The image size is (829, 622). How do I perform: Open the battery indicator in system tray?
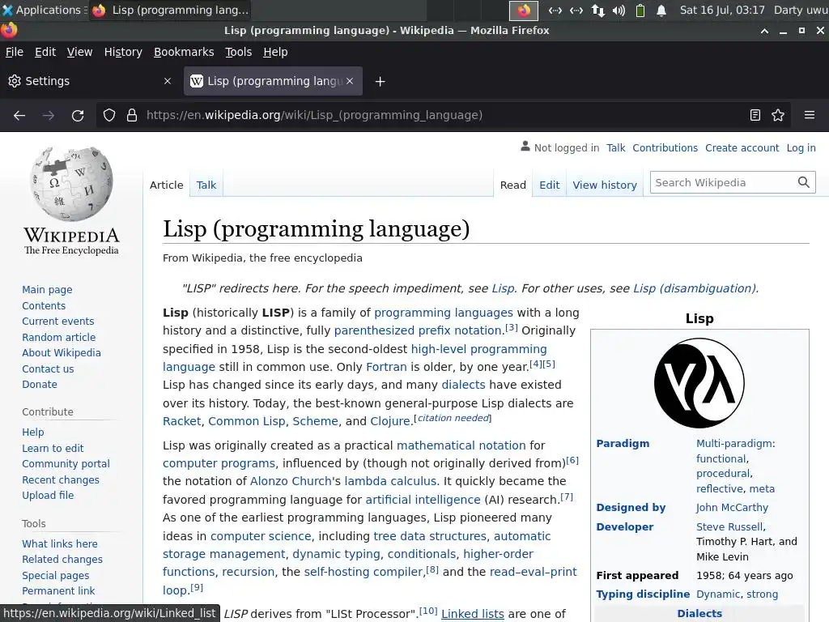tap(640, 10)
